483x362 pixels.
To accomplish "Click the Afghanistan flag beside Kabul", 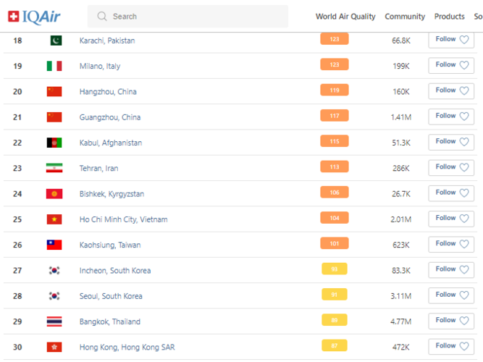I will (x=54, y=143).
